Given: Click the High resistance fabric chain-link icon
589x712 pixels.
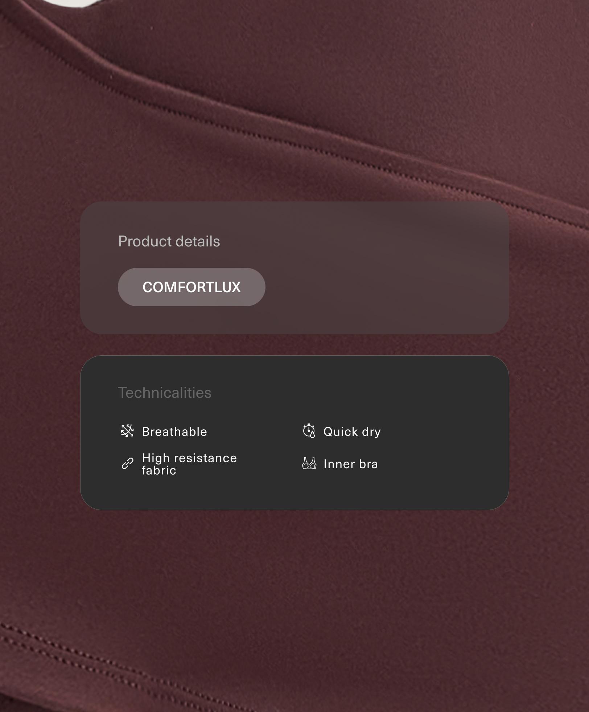Looking at the screenshot, I should [127, 463].
